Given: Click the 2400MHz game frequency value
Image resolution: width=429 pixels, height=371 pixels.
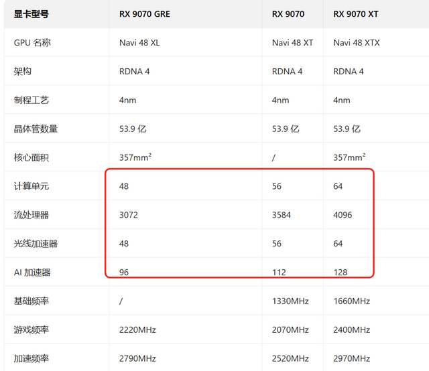Looking at the screenshot, I should 351,329.
